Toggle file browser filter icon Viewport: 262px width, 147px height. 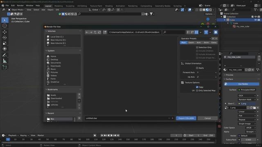coord(206,32)
